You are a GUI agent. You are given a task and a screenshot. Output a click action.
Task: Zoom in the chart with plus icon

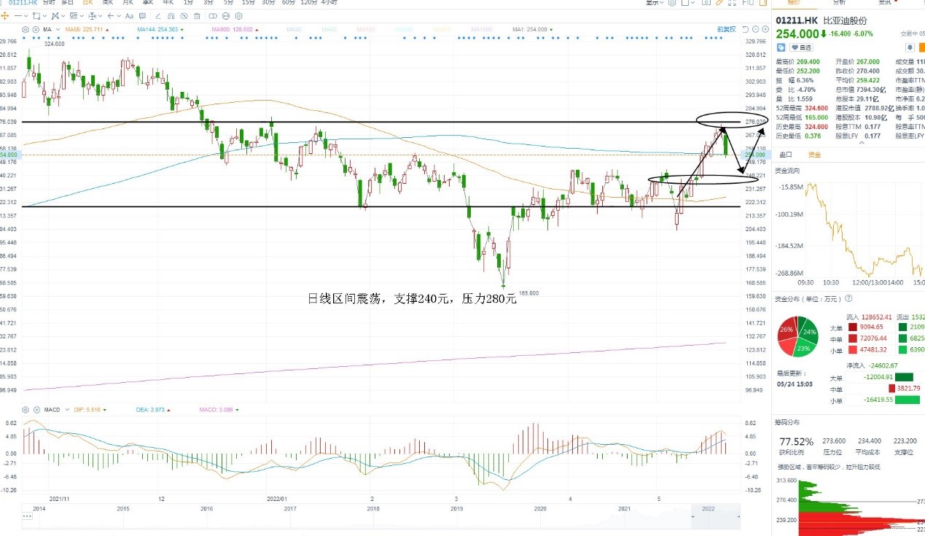[x=765, y=29]
